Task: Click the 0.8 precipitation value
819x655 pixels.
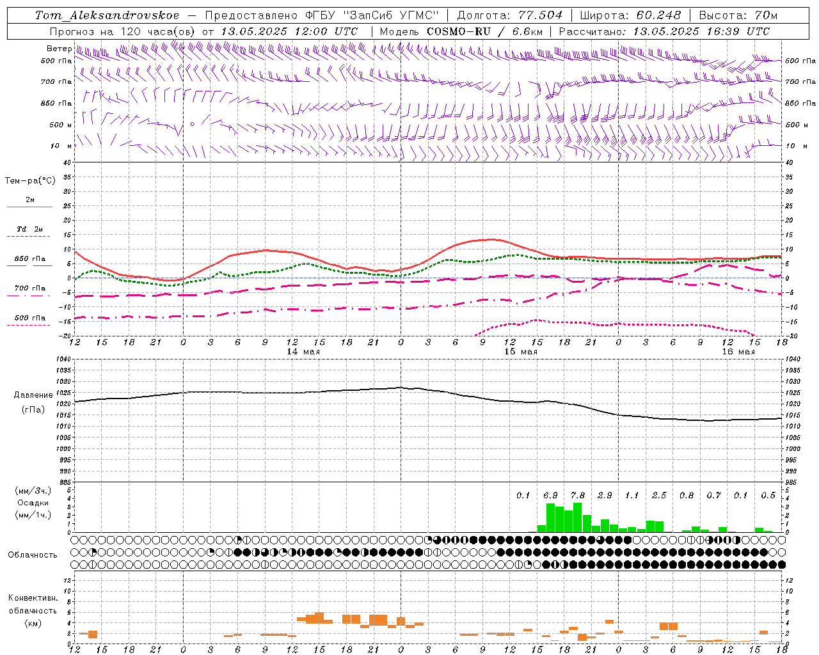Action: click(687, 496)
